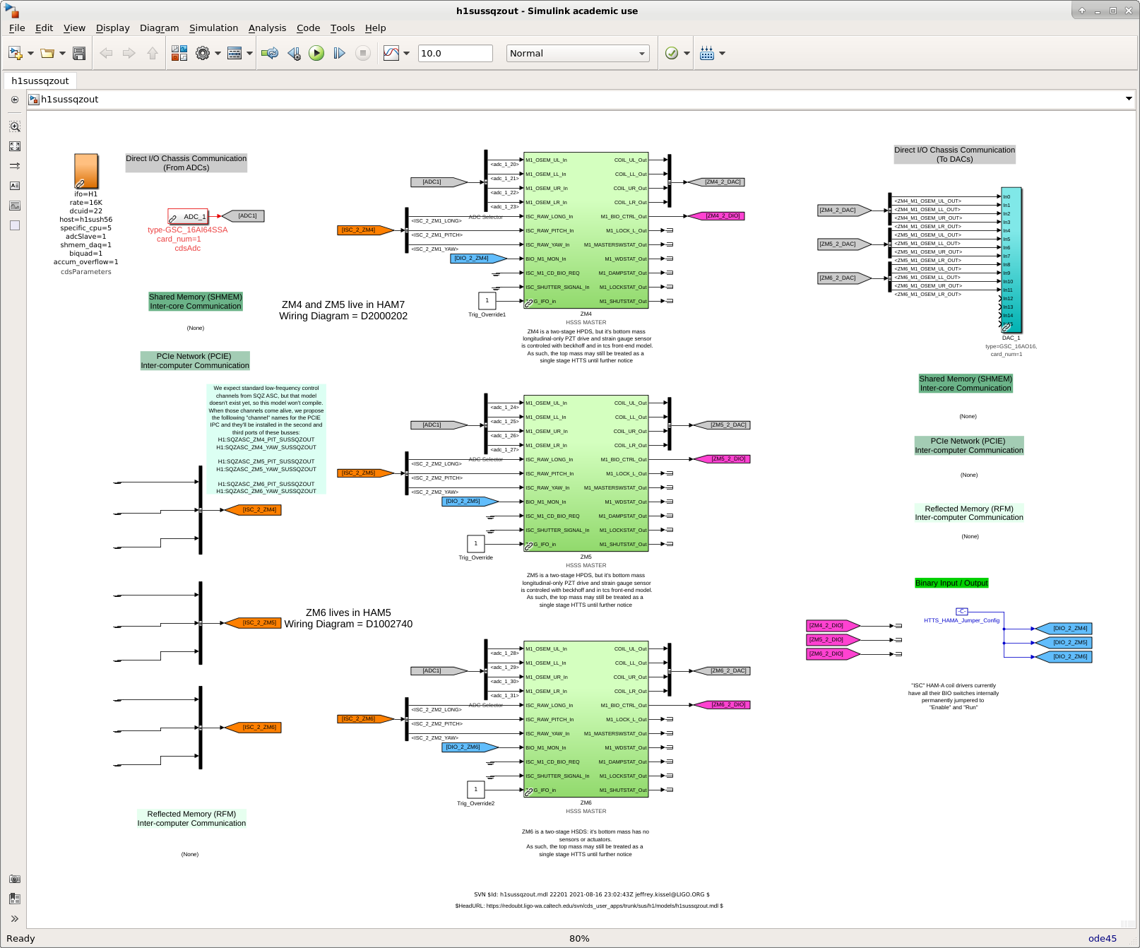Open the File menu
The width and height of the screenshot is (1140, 948).
(17, 28)
